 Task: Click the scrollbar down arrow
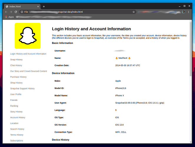click(x=191, y=142)
